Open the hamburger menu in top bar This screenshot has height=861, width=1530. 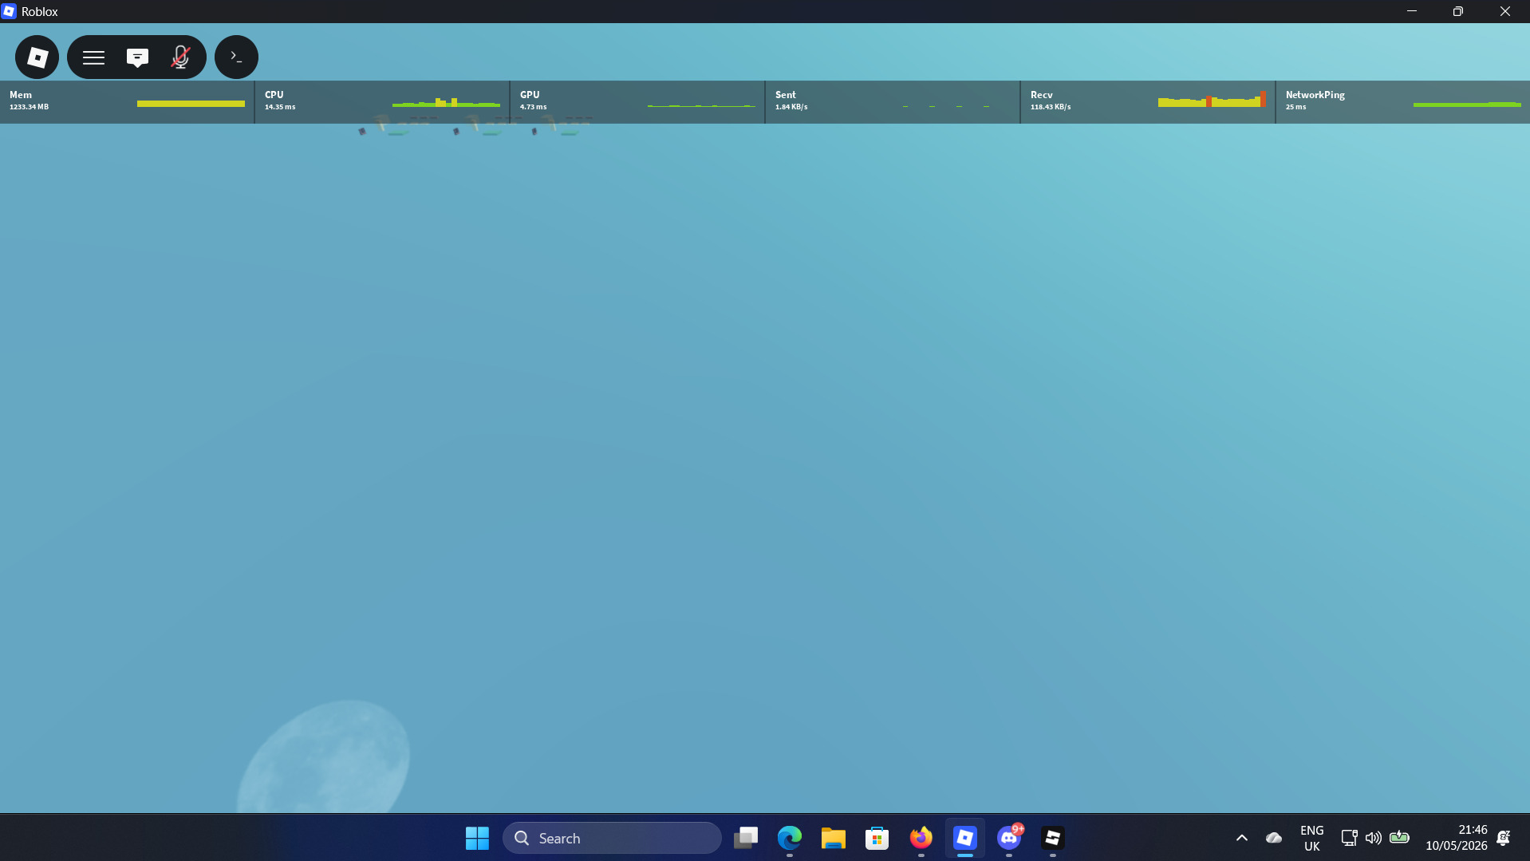93,57
